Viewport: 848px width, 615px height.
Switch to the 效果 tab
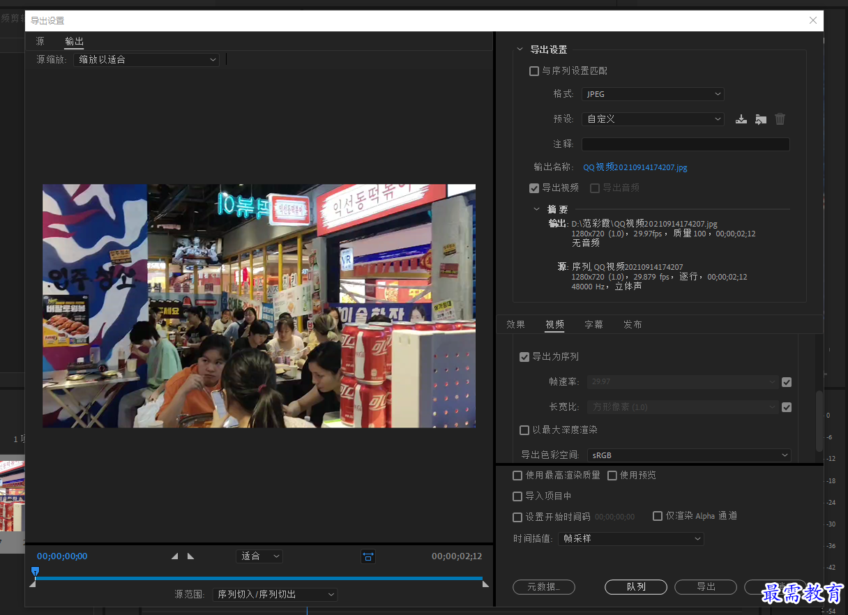515,325
